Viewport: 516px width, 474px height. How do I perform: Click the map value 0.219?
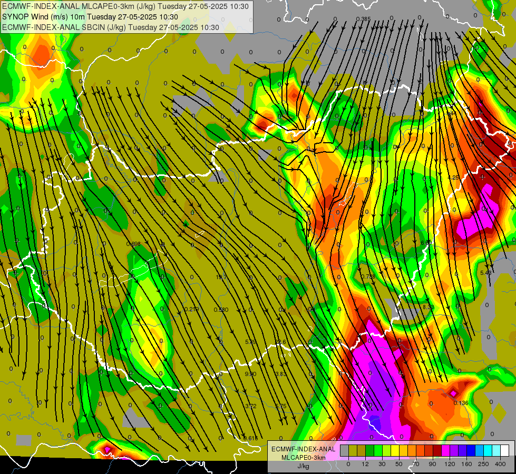(x=191, y=309)
